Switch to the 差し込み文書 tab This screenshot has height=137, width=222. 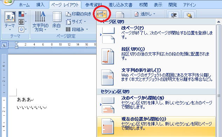click(x=120, y=5)
